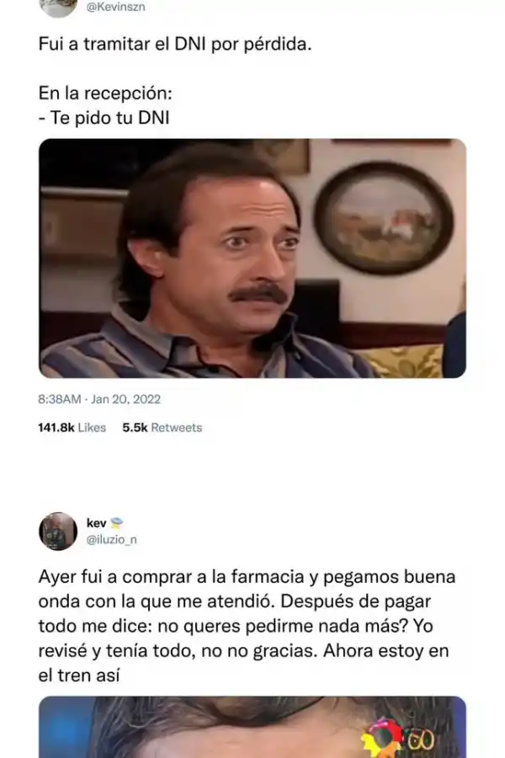Open the @Kevinszn handle link
Screen dimensions: 505x758
click(115, 8)
